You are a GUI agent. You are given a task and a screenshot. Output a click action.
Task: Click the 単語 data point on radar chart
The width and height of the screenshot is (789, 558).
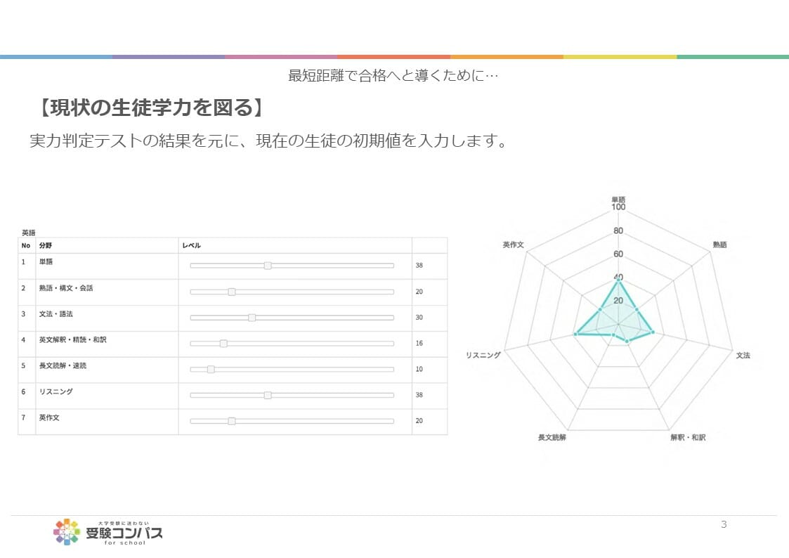[x=618, y=282]
